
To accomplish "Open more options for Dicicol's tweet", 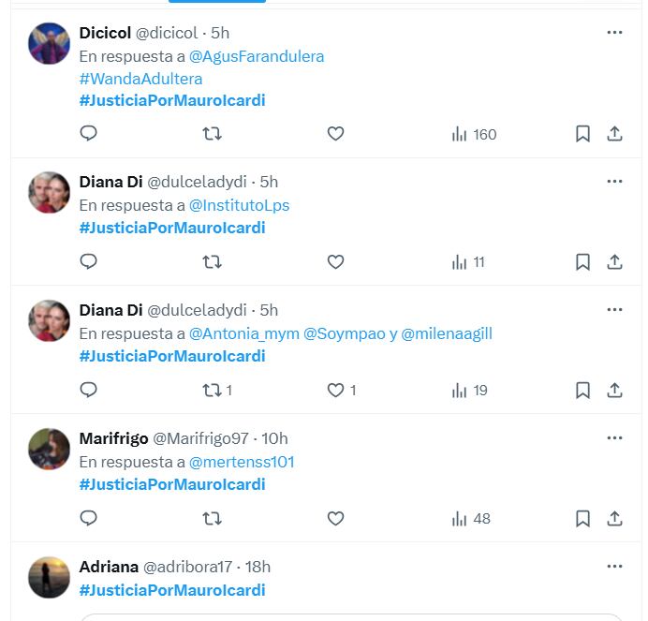I will 614,32.
